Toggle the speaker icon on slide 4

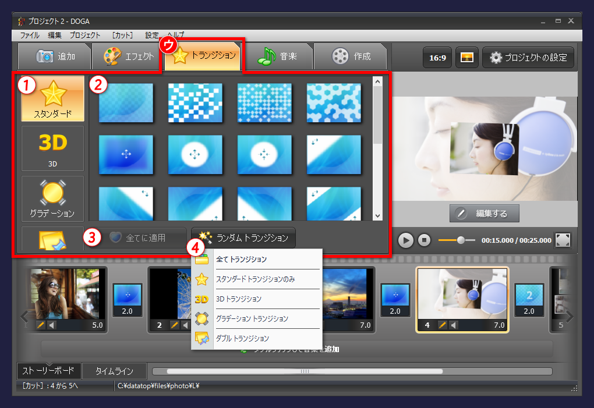(x=454, y=325)
